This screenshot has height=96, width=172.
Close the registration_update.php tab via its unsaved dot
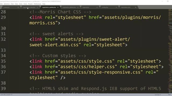pos(58,7)
